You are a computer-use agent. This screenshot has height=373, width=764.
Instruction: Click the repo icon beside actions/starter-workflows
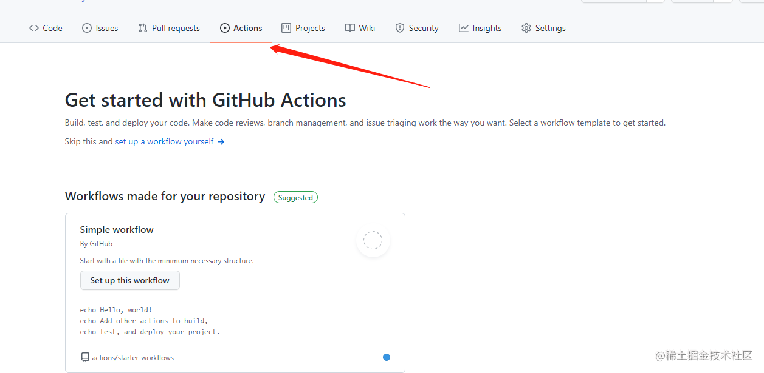(x=85, y=358)
